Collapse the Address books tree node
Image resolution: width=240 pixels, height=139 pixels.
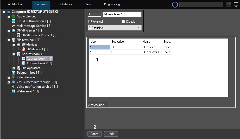pos(14,54)
